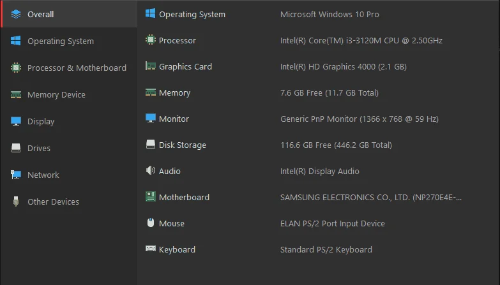Click the blue monitor icon in the Monitor row
This screenshot has width=500, height=285.
(x=151, y=118)
